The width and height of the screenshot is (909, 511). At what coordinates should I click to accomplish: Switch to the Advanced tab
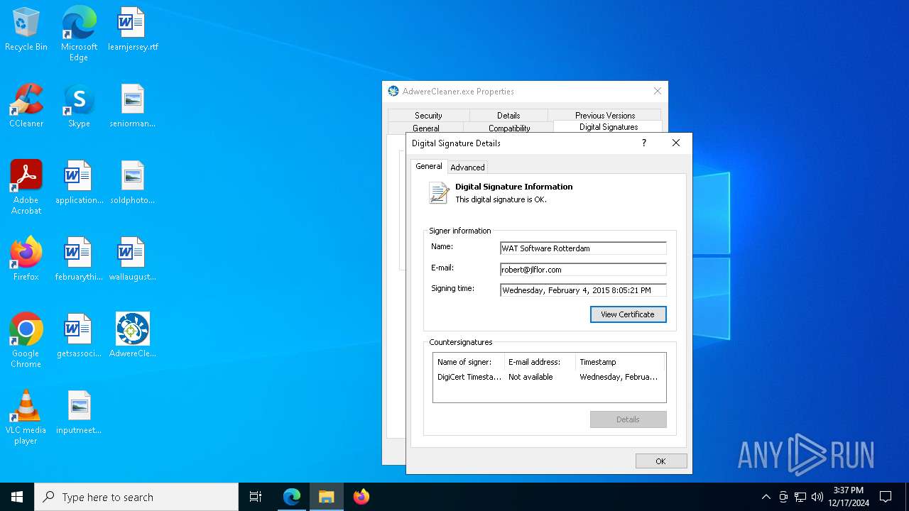(467, 167)
